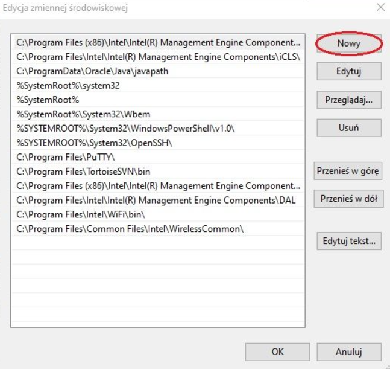Select the Oracle Java javapath entry

click(x=92, y=71)
